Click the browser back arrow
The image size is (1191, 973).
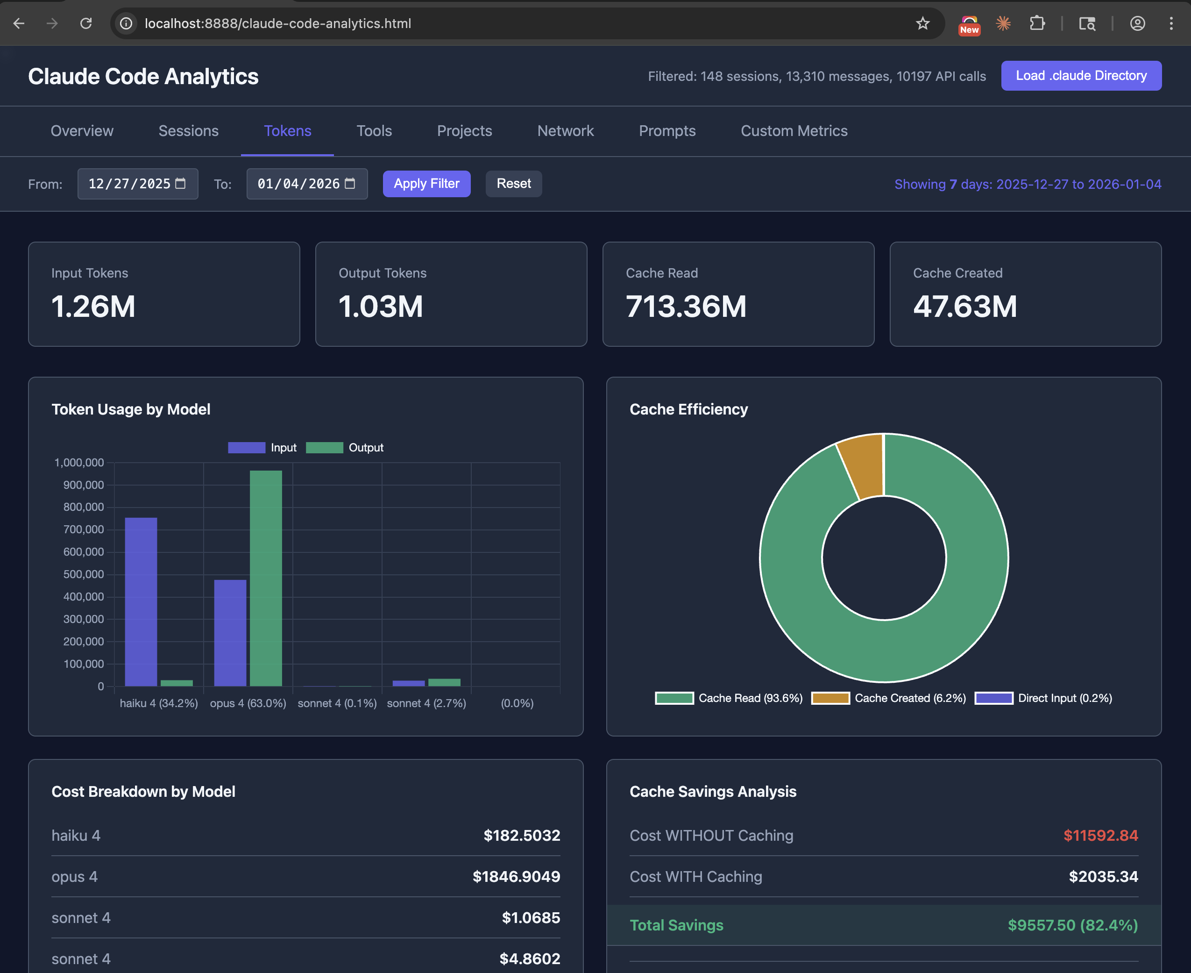(x=19, y=23)
